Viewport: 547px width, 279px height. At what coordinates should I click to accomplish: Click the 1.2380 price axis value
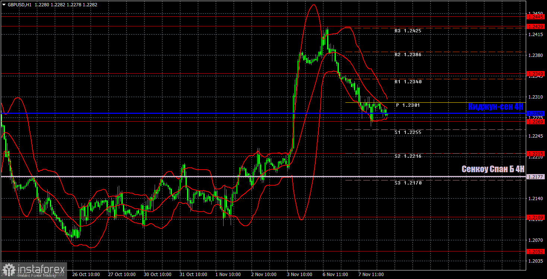(535, 55)
